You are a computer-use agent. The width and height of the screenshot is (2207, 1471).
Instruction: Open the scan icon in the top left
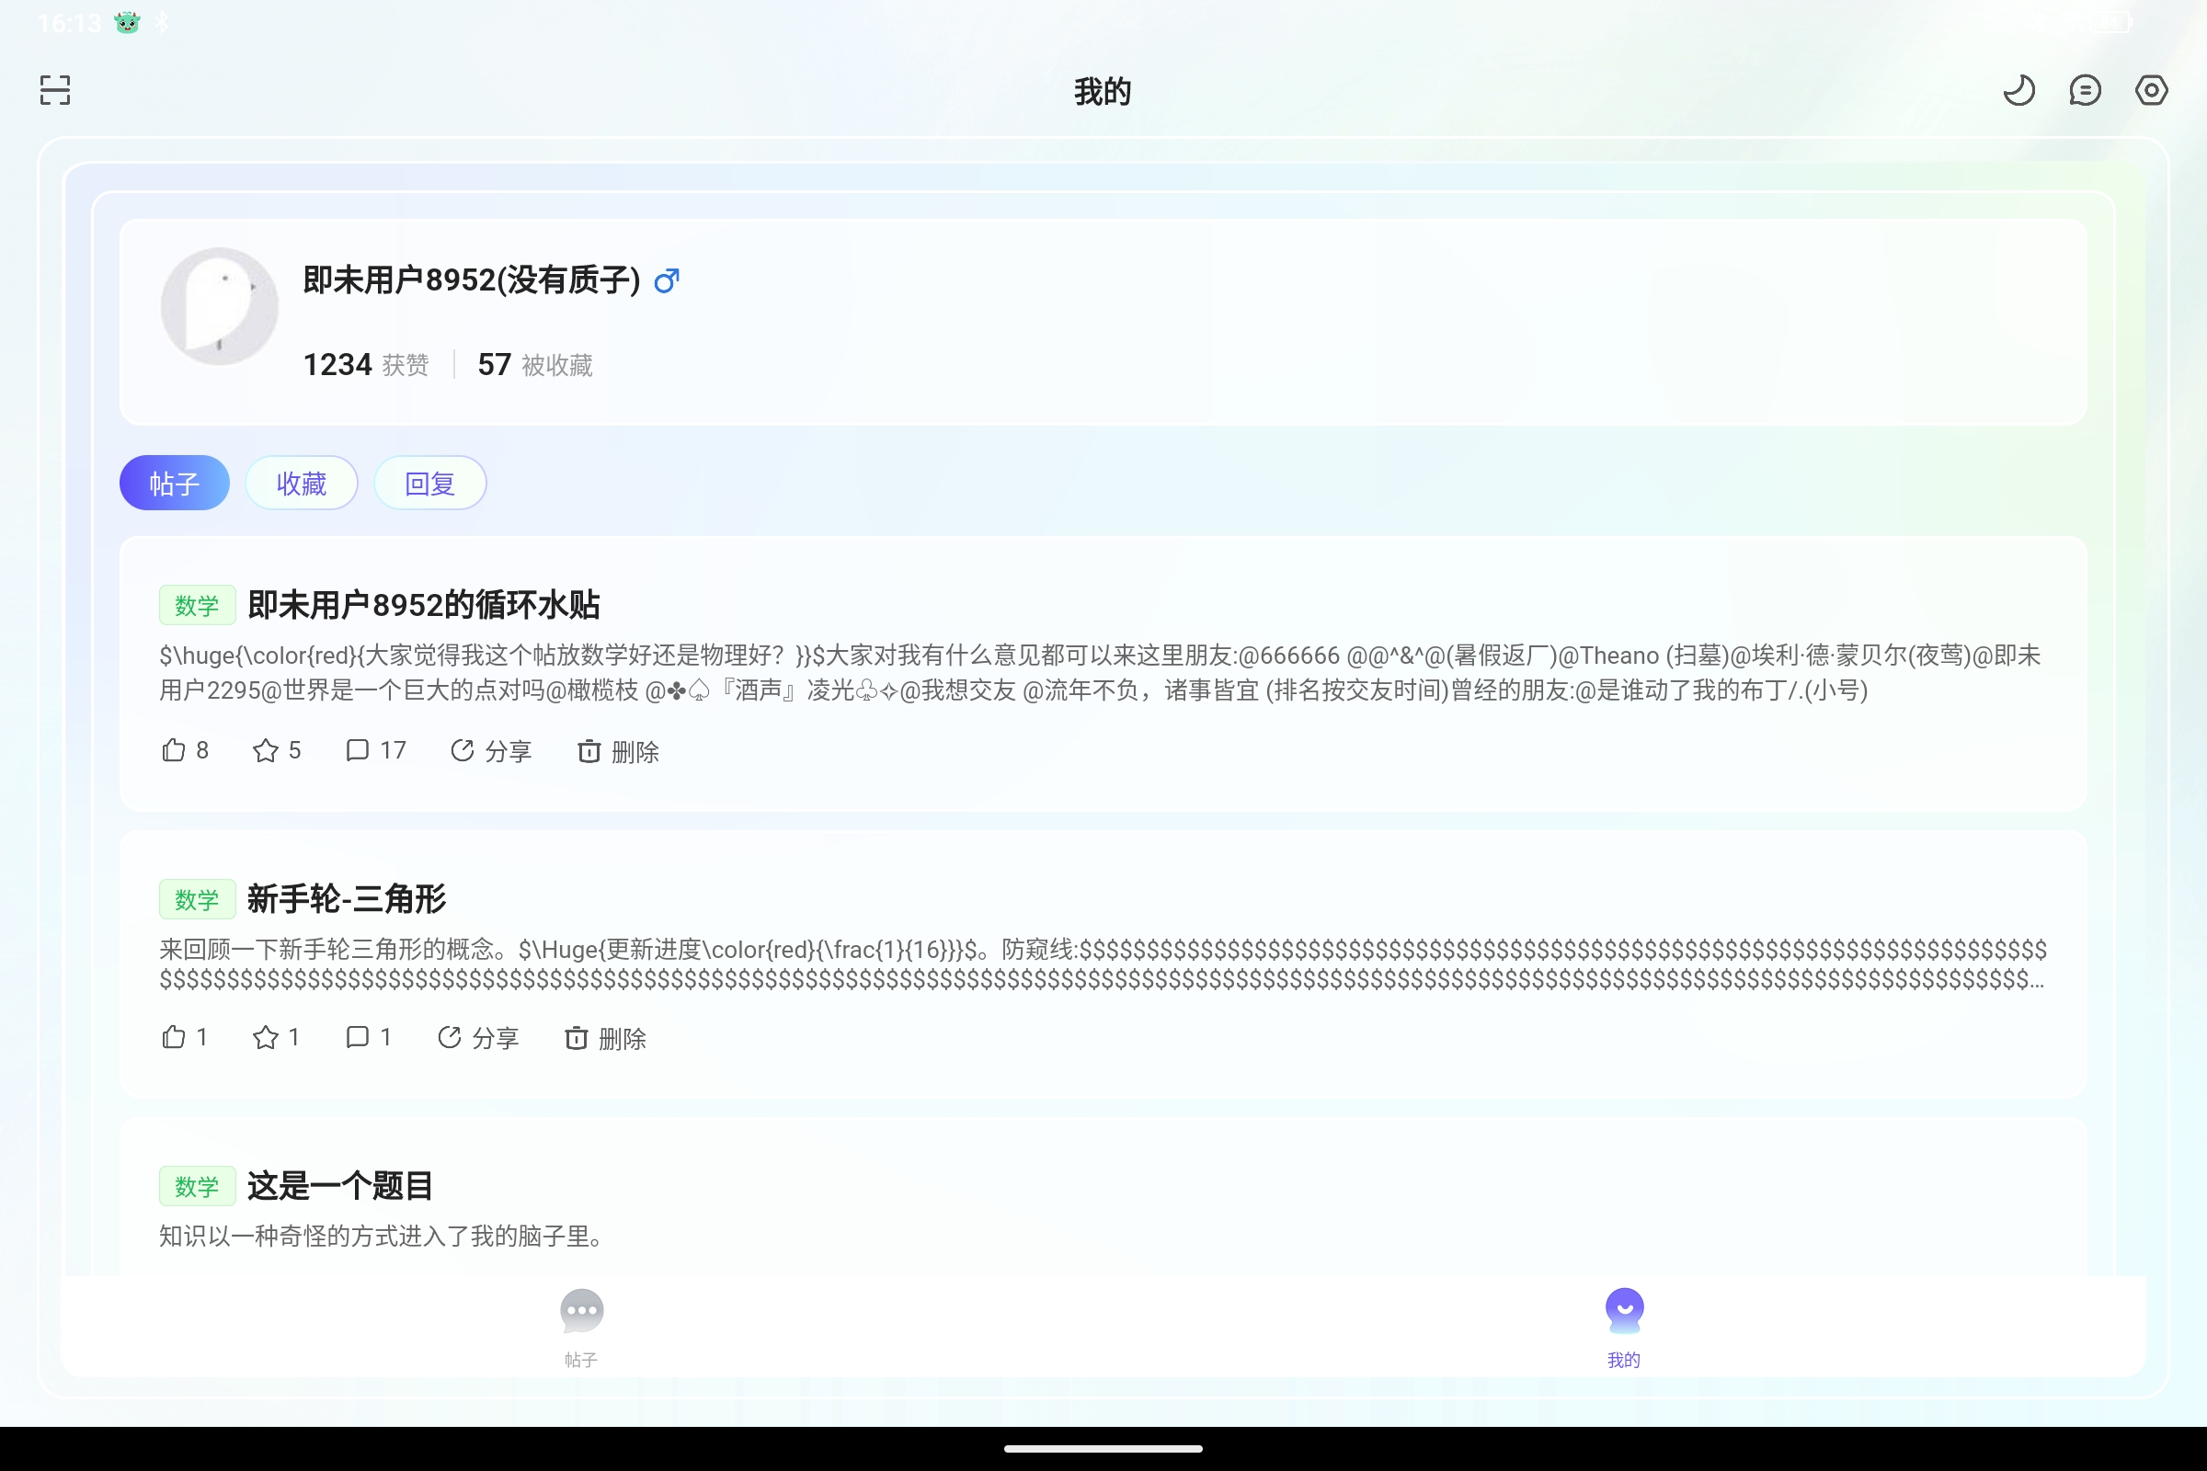coord(55,90)
